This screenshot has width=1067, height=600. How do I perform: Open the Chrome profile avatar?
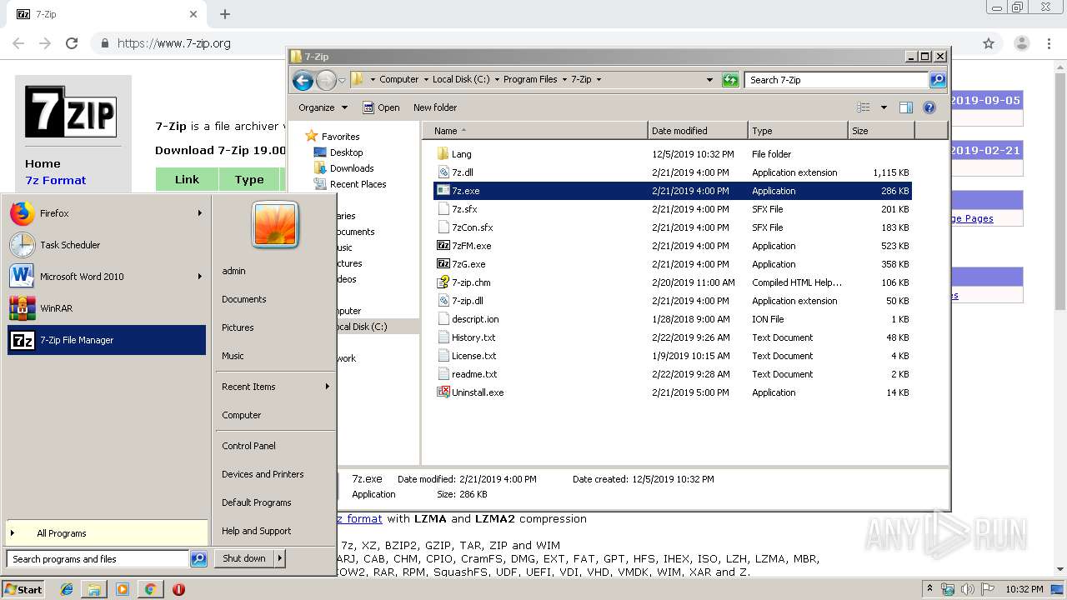[x=1022, y=43]
